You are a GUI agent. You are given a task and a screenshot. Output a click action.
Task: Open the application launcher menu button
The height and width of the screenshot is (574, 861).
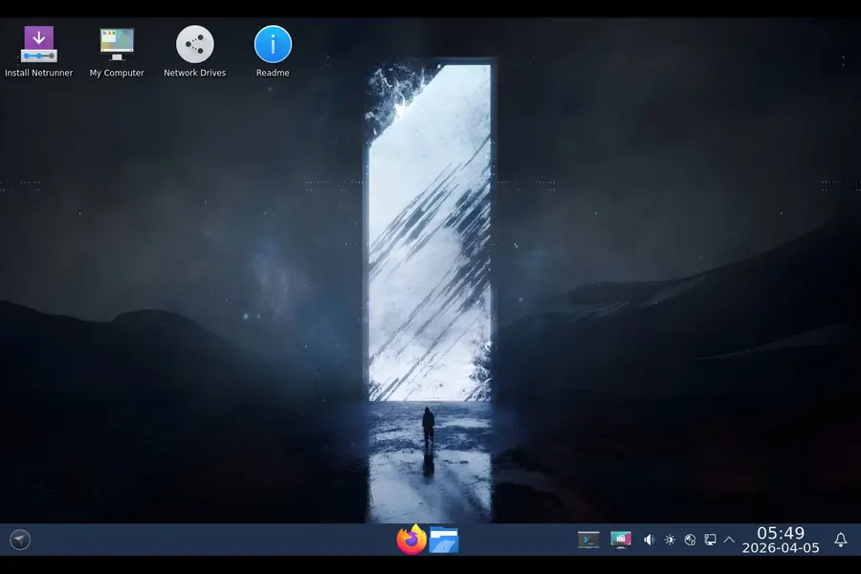click(x=20, y=540)
